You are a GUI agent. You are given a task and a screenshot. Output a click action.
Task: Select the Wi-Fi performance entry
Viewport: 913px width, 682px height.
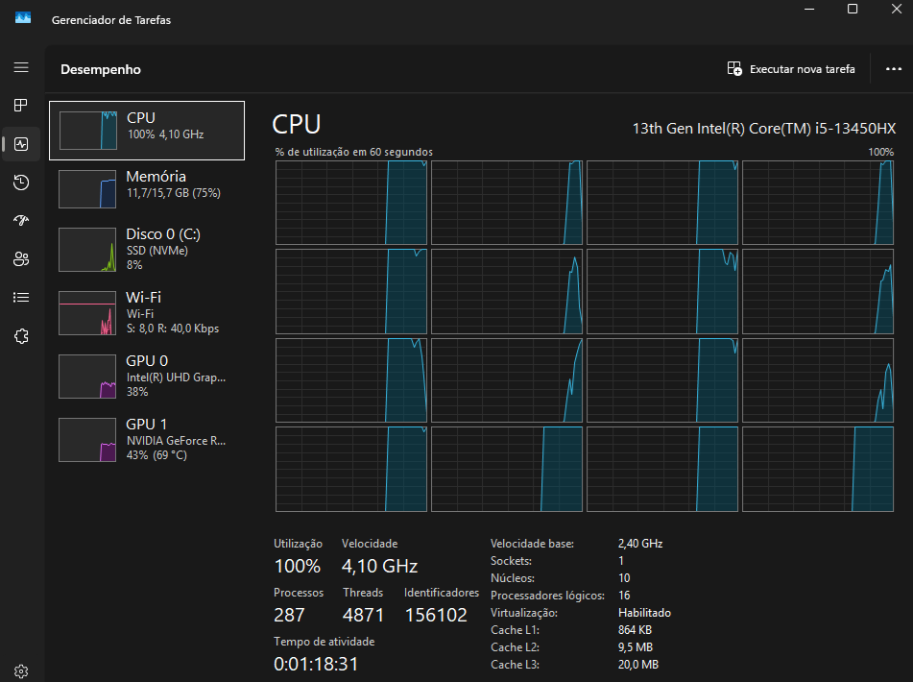coord(147,313)
